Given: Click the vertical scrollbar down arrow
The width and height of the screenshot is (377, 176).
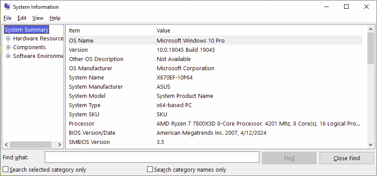Looking at the screenshot, I should coord(370,144).
